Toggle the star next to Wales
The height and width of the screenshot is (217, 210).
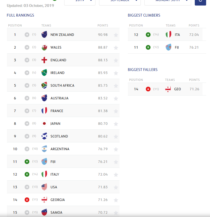tap(116, 48)
